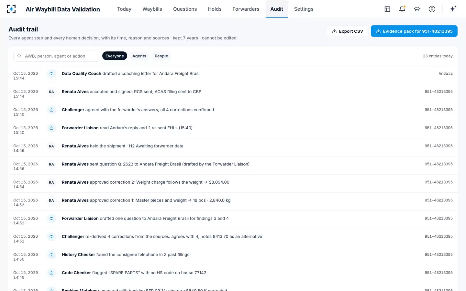Click the sent question Q-2623 entry text
This screenshot has width=466, height=291.
coord(156,164)
